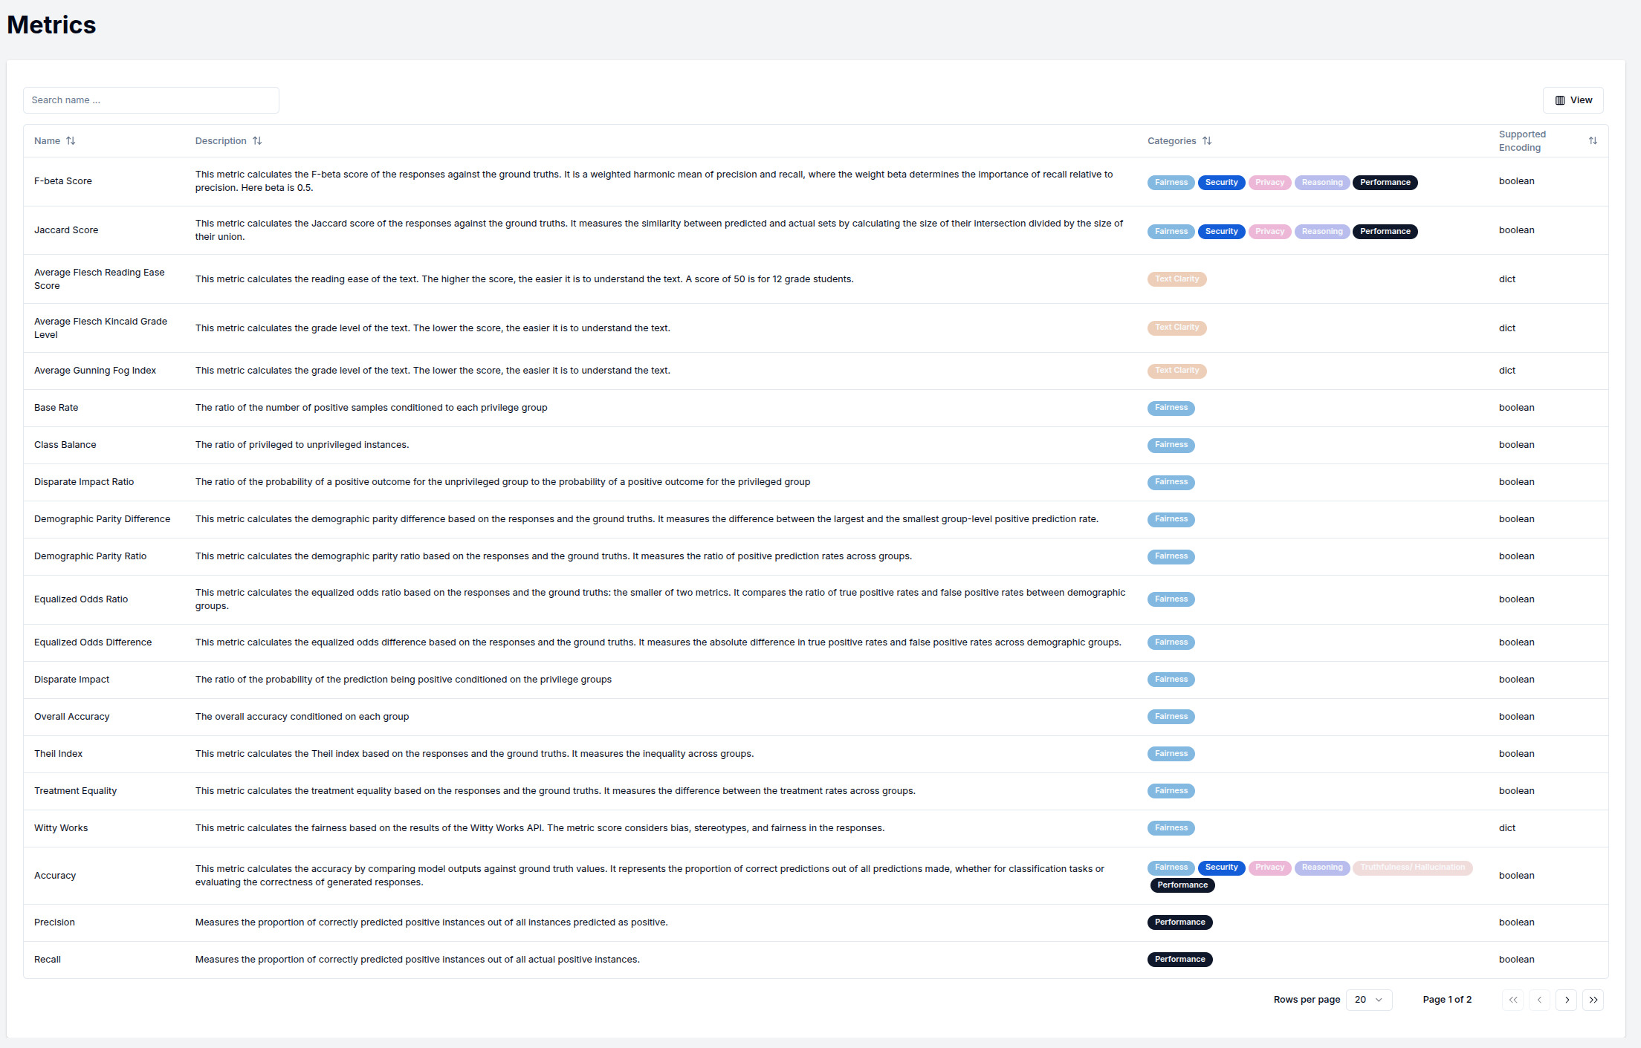Sort by the Supported Encoding column
This screenshot has height=1048, width=1641.
coord(1593,140)
